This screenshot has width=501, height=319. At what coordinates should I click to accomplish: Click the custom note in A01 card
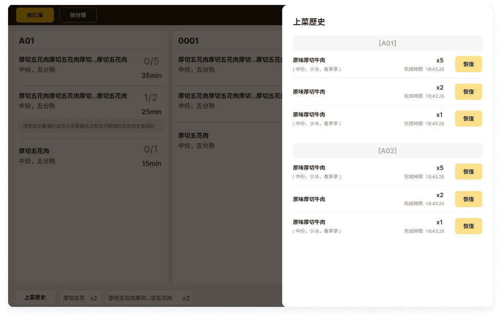point(90,125)
